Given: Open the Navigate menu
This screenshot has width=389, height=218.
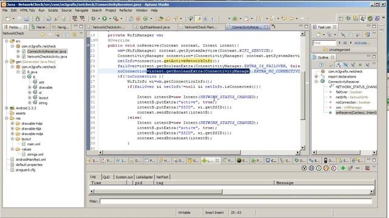Looking at the screenshot, I should [81, 10].
